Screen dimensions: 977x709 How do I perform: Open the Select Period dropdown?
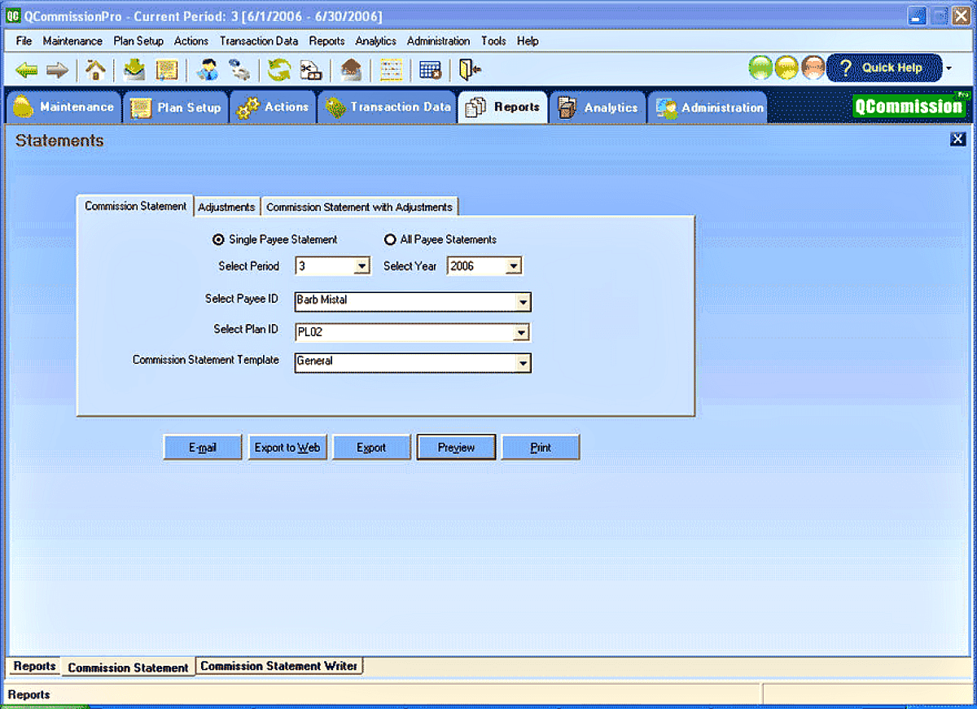pos(361,266)
